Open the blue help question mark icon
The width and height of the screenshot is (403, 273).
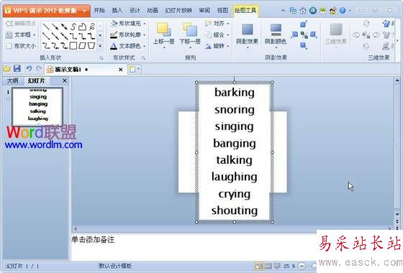pyautogui.click(x=343, y=11)
